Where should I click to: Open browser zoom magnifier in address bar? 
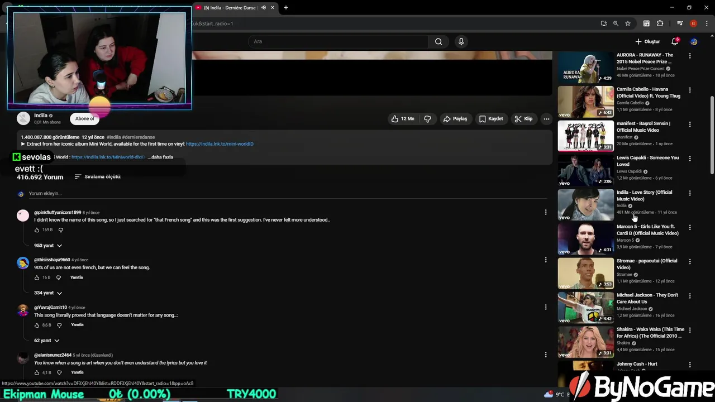[616, 23]
